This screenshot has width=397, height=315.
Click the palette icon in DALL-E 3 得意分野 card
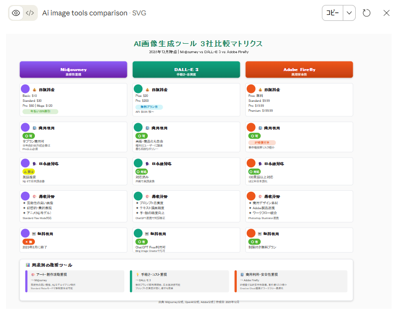pos(148,196)
